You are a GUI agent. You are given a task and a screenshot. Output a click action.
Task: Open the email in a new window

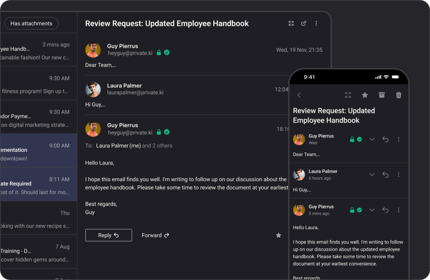click(x=304, y=23)
